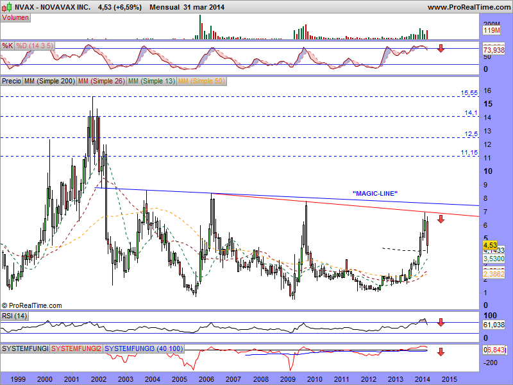
Task: Click the 61,038 RSI value box
Action: click(494, 325)
